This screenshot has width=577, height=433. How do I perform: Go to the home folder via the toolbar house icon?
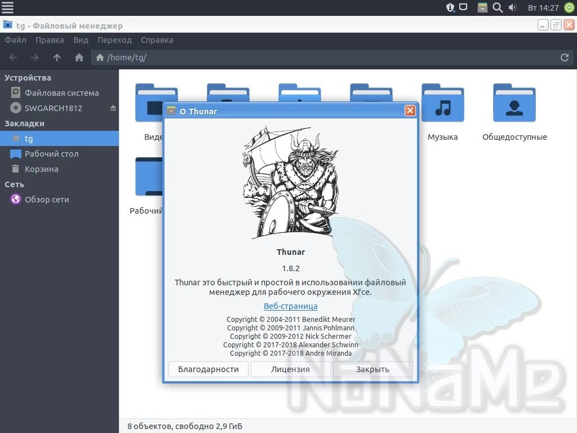[x=79, y=58]
